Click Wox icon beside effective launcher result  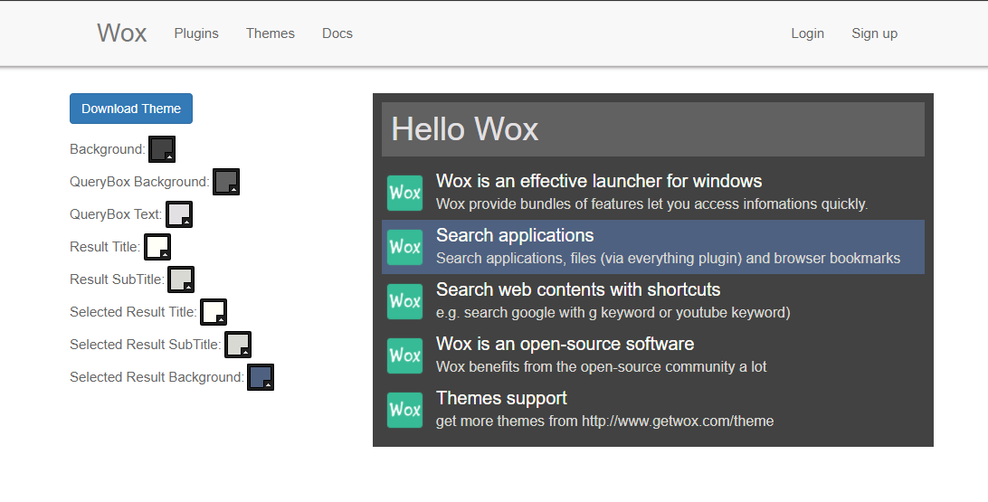click(x=404, y=193)
